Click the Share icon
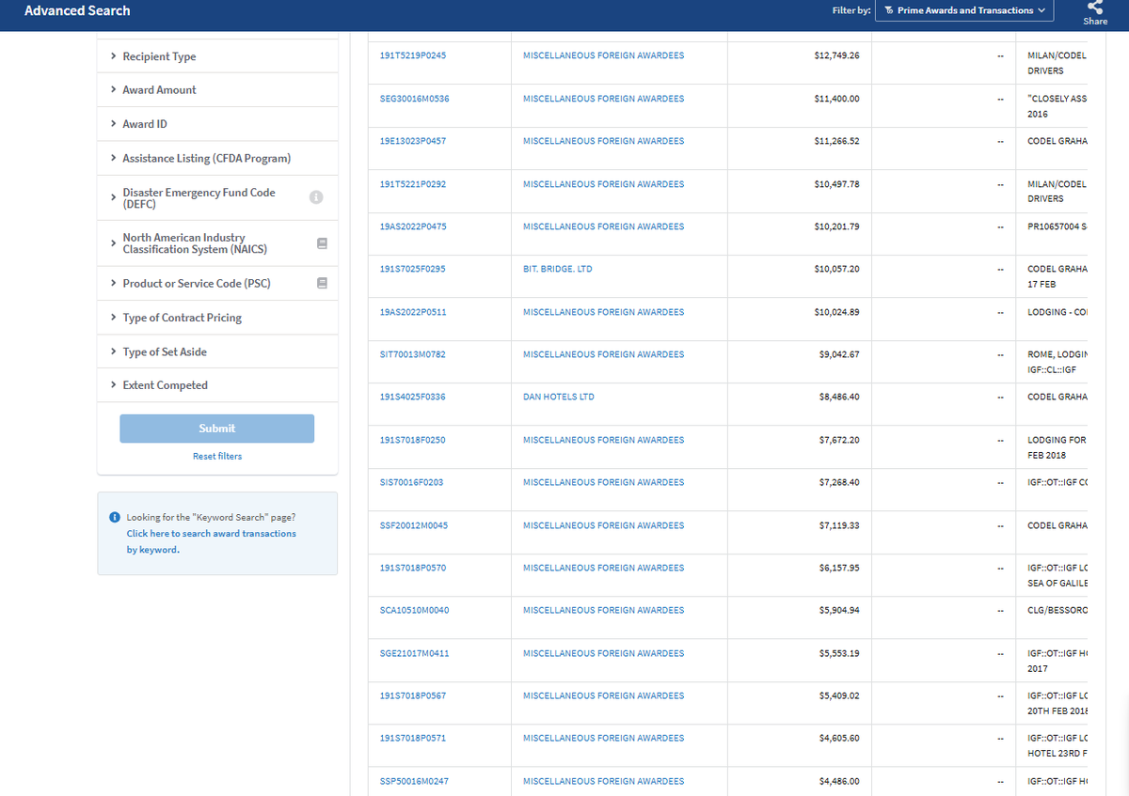The height and width of the screenshot is (796, 1129). (x=1094, y=8)
